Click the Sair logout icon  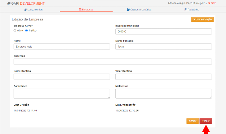click(209, 3)
